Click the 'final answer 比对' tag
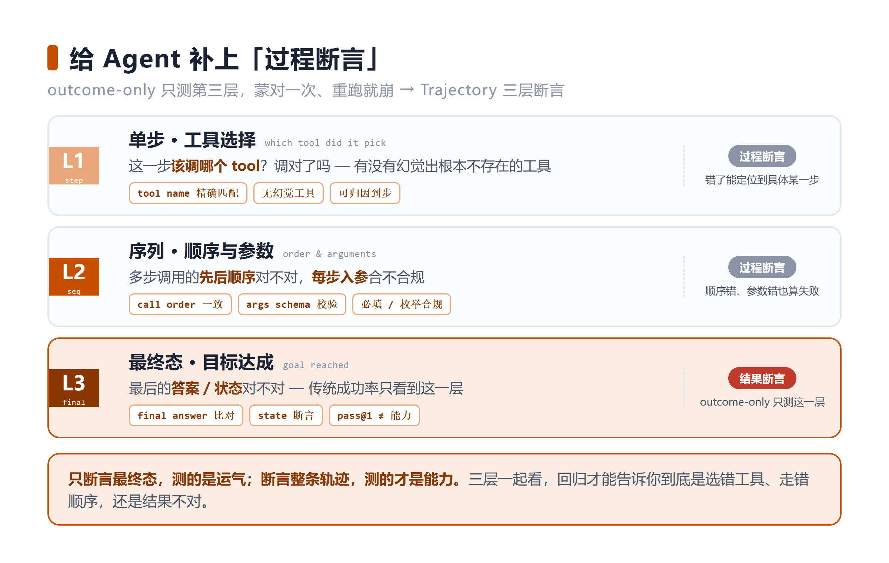The image size is (889, 563). (186, 415)
